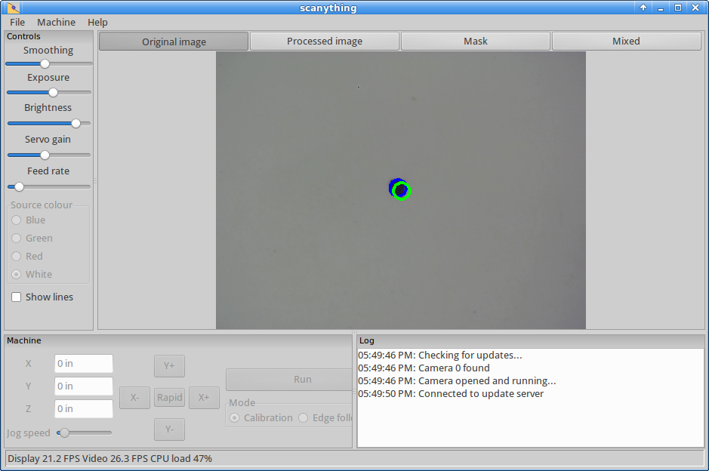The width and height of the screenshot is (709, 471).
Task: Open the Machine menu
Action: 56,22
